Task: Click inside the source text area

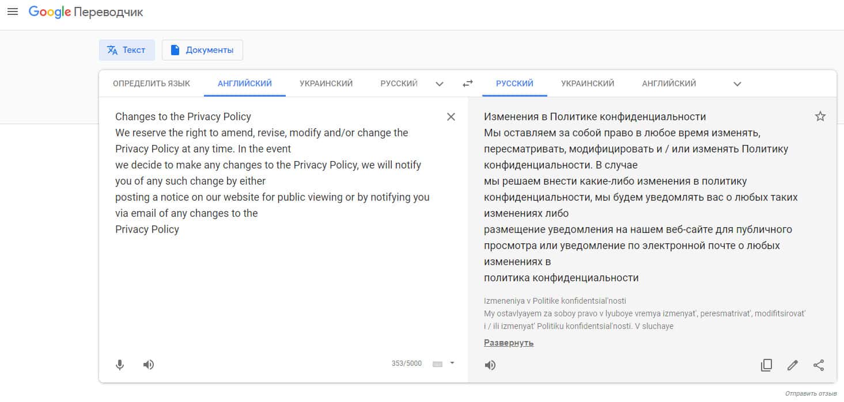Action: [x=277, y=288]
